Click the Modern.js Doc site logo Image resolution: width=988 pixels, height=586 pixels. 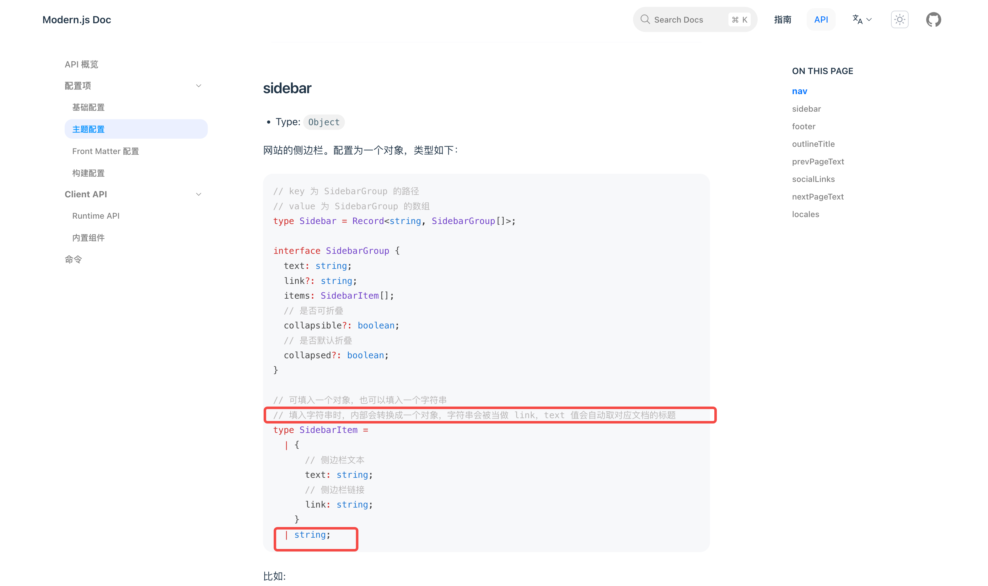[76, 19]
